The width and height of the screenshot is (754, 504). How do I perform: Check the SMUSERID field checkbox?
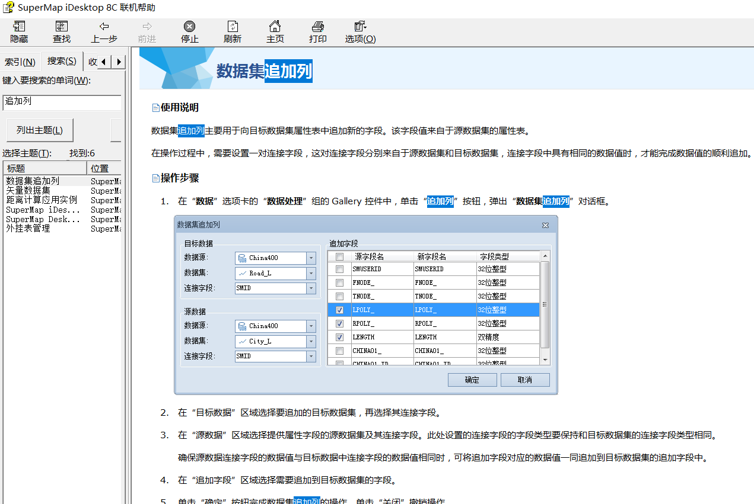point(339,269)
